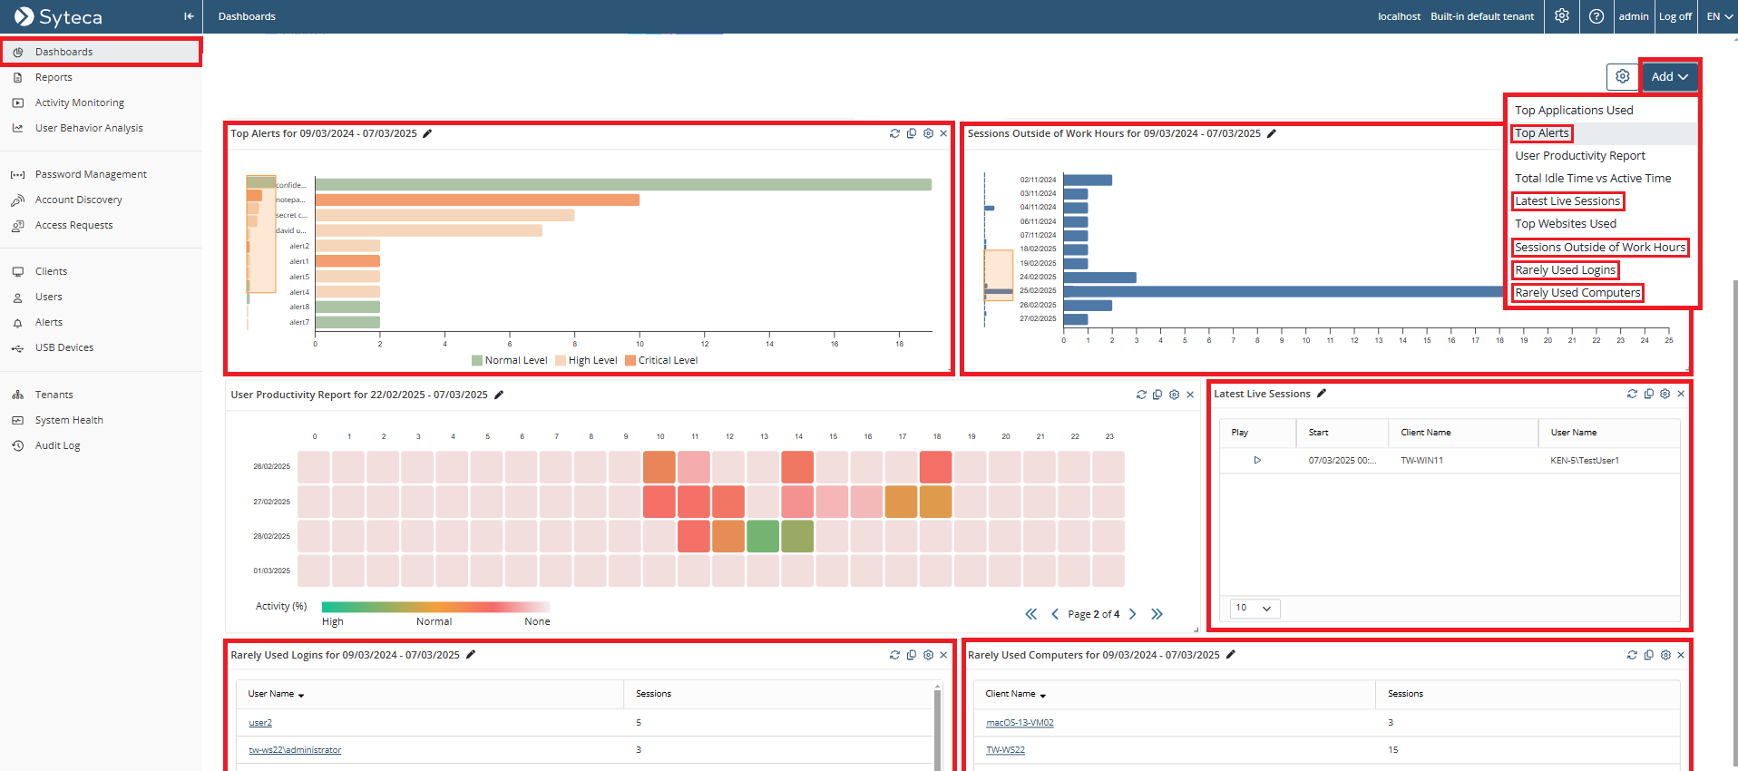Expand the Add widget dropdown

coord(1669,77)
